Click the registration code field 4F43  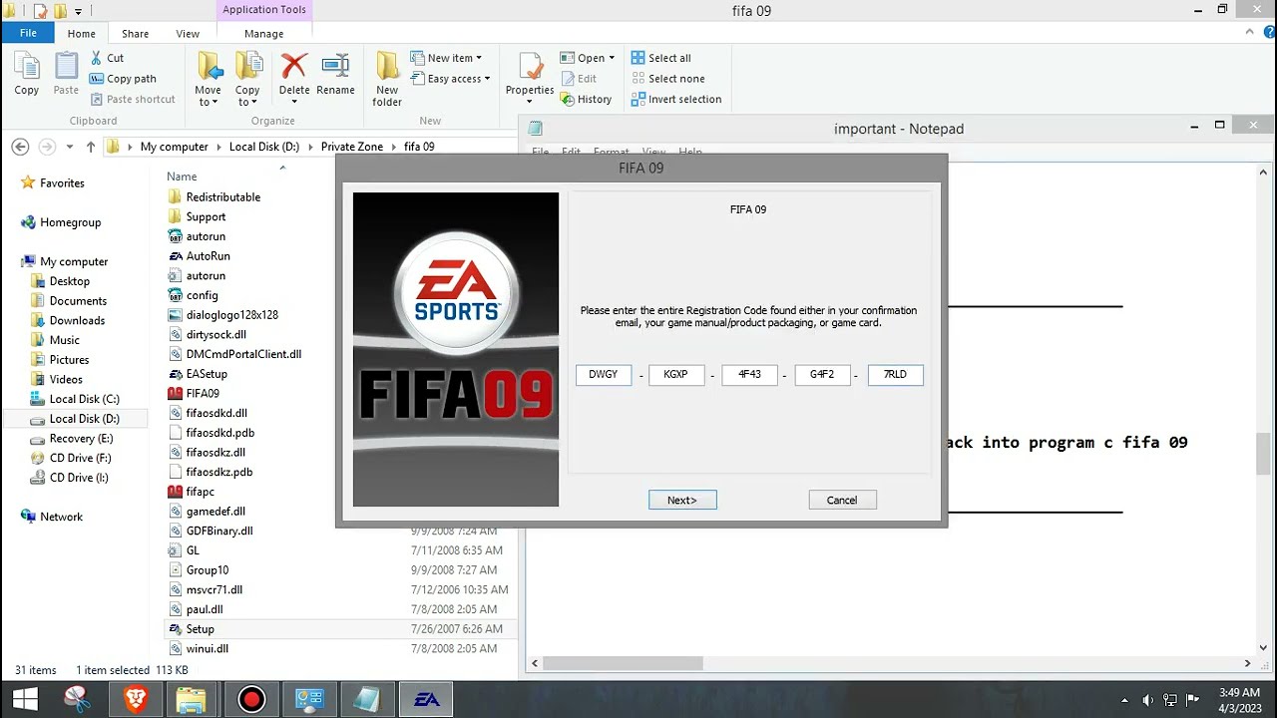click(749, 375)
